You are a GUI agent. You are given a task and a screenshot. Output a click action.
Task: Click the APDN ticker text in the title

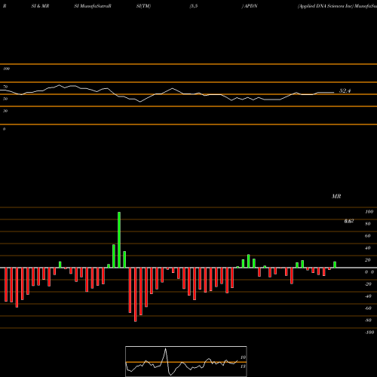click(250, 6)
